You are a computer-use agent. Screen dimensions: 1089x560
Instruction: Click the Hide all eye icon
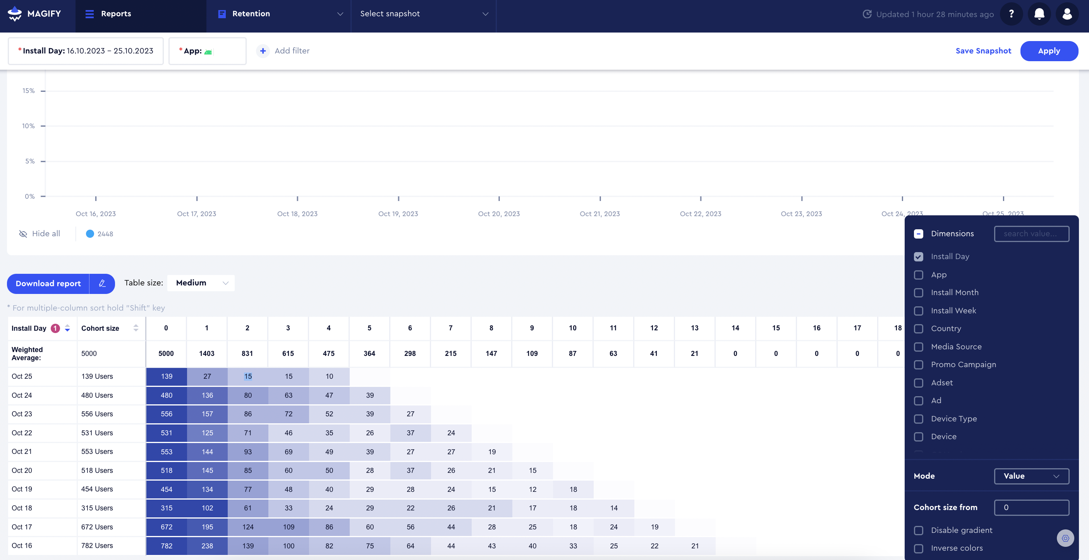click(23, 234)
